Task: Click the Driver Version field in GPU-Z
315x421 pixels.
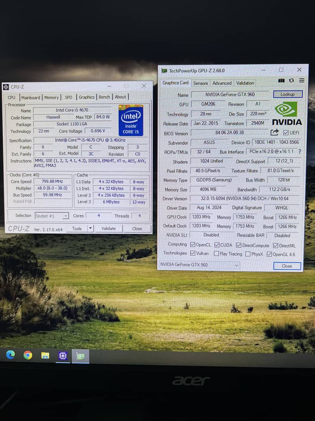Action: (x=244, y=198)
